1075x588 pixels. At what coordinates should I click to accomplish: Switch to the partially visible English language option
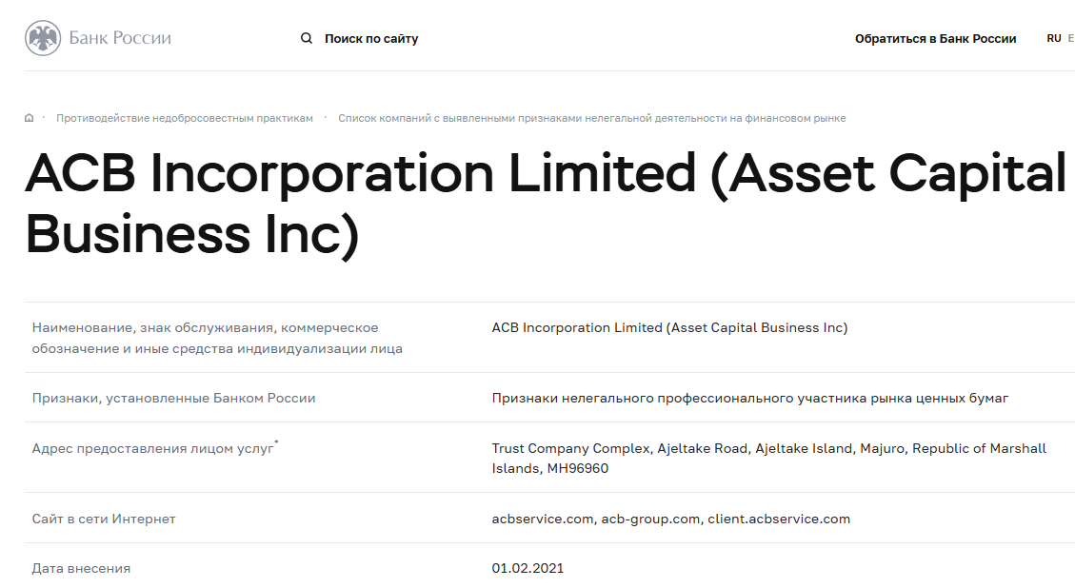[1071, 39]
